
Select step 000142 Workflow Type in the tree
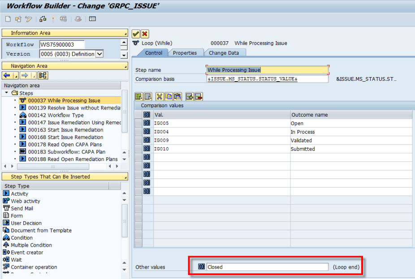click(x=56, y=115)
